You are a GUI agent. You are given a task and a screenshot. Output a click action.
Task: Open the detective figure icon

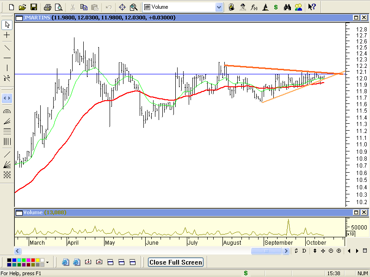[x=242, y=7]
